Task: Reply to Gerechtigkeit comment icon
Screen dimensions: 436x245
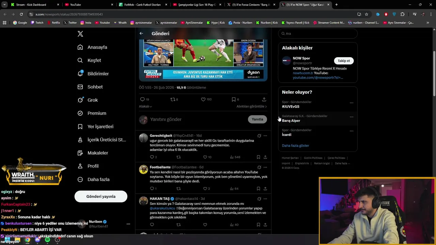Action: point(152,157)
